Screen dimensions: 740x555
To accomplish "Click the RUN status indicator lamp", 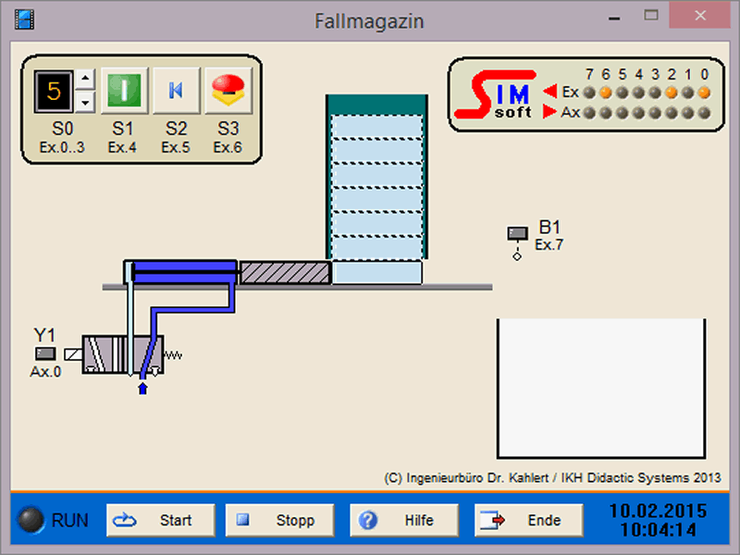I will click(32, 520).
